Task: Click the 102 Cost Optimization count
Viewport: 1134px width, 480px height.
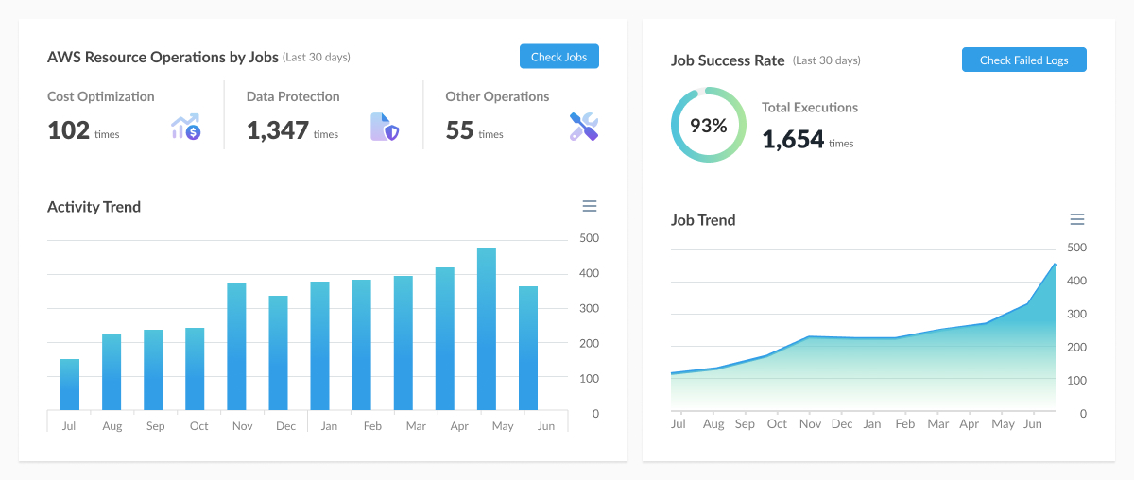Action: (x=68, y=130)
